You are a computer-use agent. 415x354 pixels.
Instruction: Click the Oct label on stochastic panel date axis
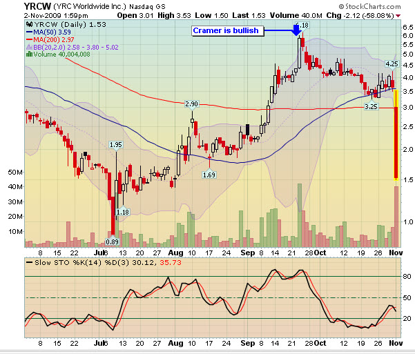tap(320, 343)
